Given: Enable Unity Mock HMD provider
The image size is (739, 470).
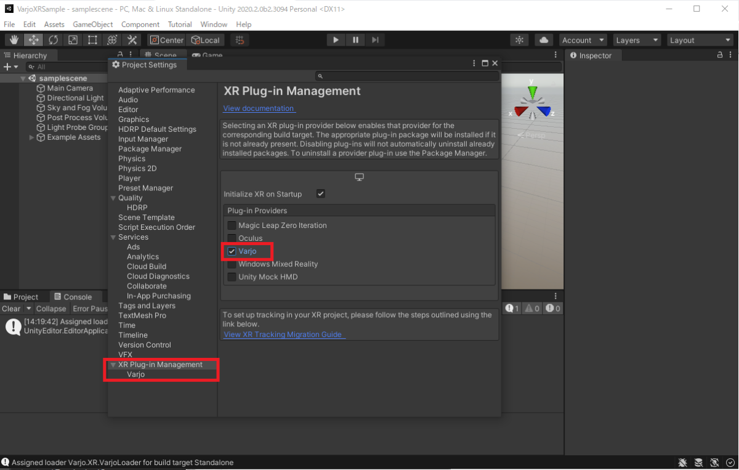Looking at the screenshot, I should tap(232, 277).
